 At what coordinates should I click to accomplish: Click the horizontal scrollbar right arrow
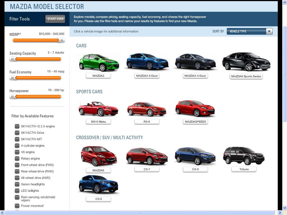tap(280, 213)
